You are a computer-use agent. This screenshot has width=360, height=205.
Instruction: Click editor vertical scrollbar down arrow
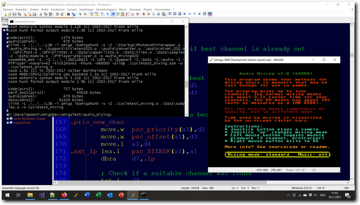pyautogui.click(x=352, y=179)
